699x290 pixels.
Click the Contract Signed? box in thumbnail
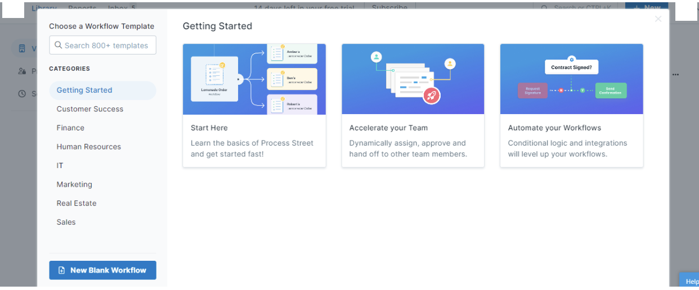click(x=571, y=67)
